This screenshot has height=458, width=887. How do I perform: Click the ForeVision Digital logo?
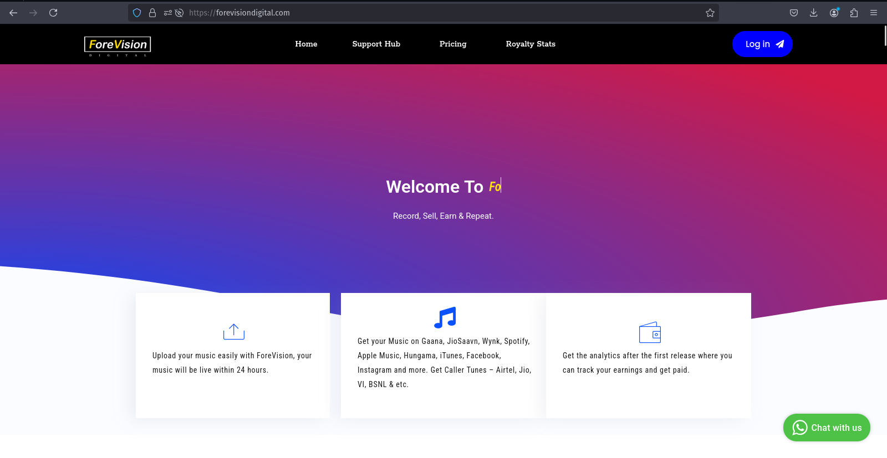click(x=118, y=46)
